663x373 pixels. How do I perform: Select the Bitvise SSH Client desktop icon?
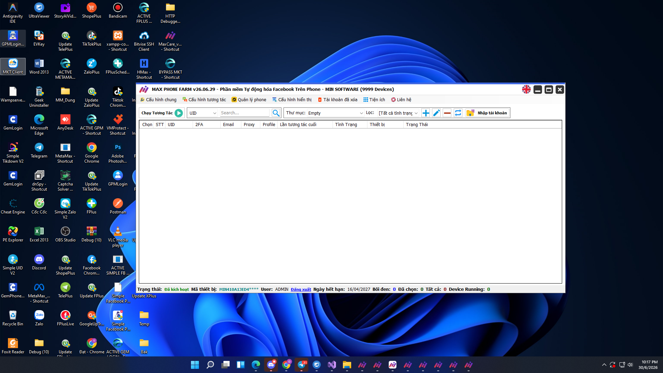144,41
